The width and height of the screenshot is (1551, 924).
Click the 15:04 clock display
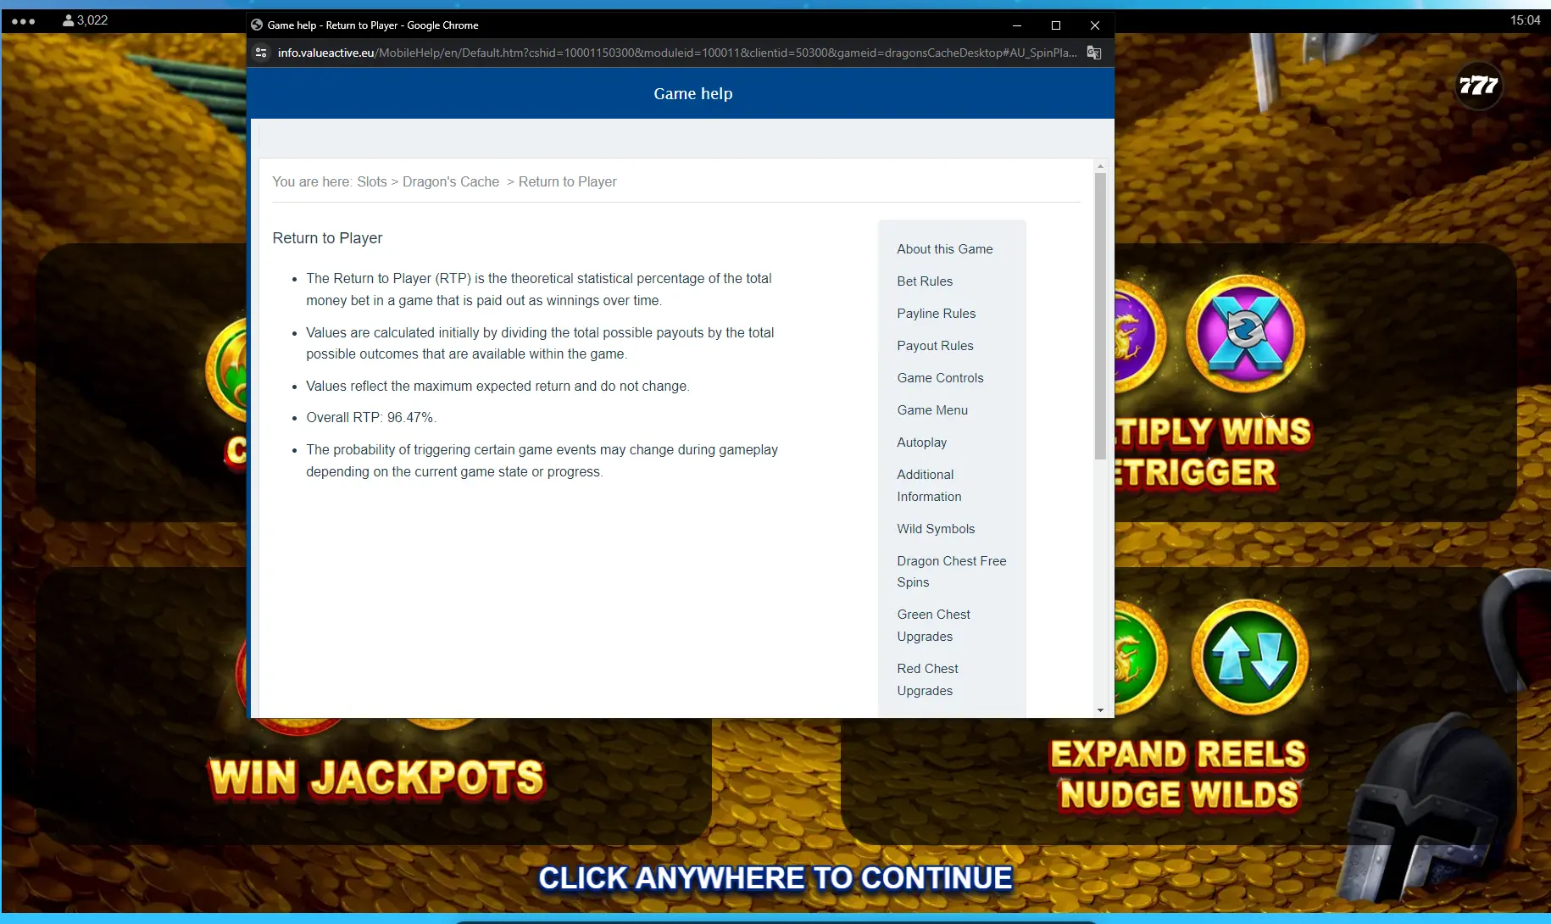[1525, 20]
